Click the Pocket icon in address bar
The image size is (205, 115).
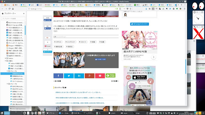point(127,9)
